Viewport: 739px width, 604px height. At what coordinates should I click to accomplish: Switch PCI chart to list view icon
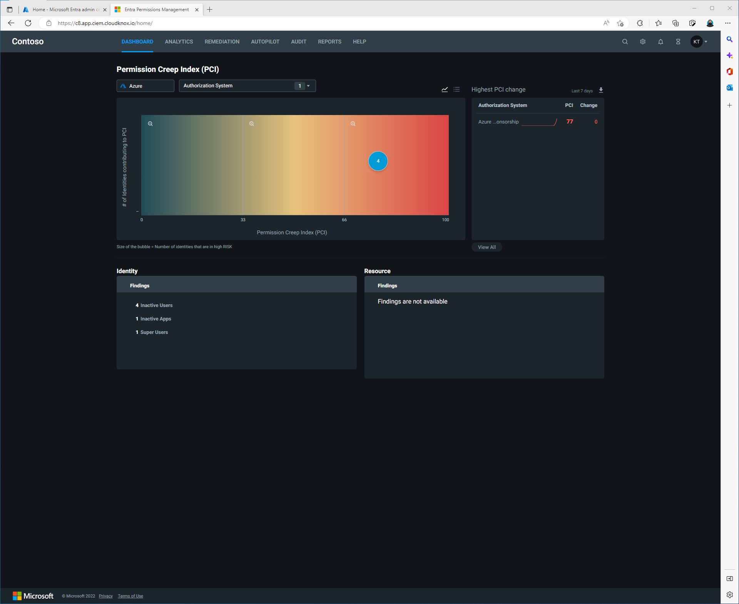[x=457, y=90]
